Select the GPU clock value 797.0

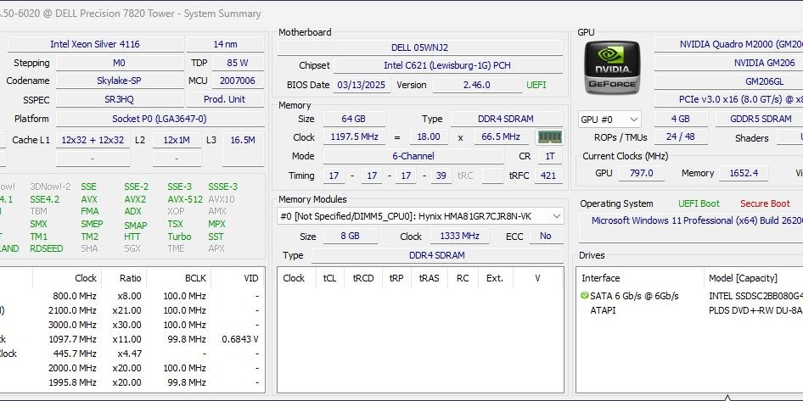click(641, 173)
